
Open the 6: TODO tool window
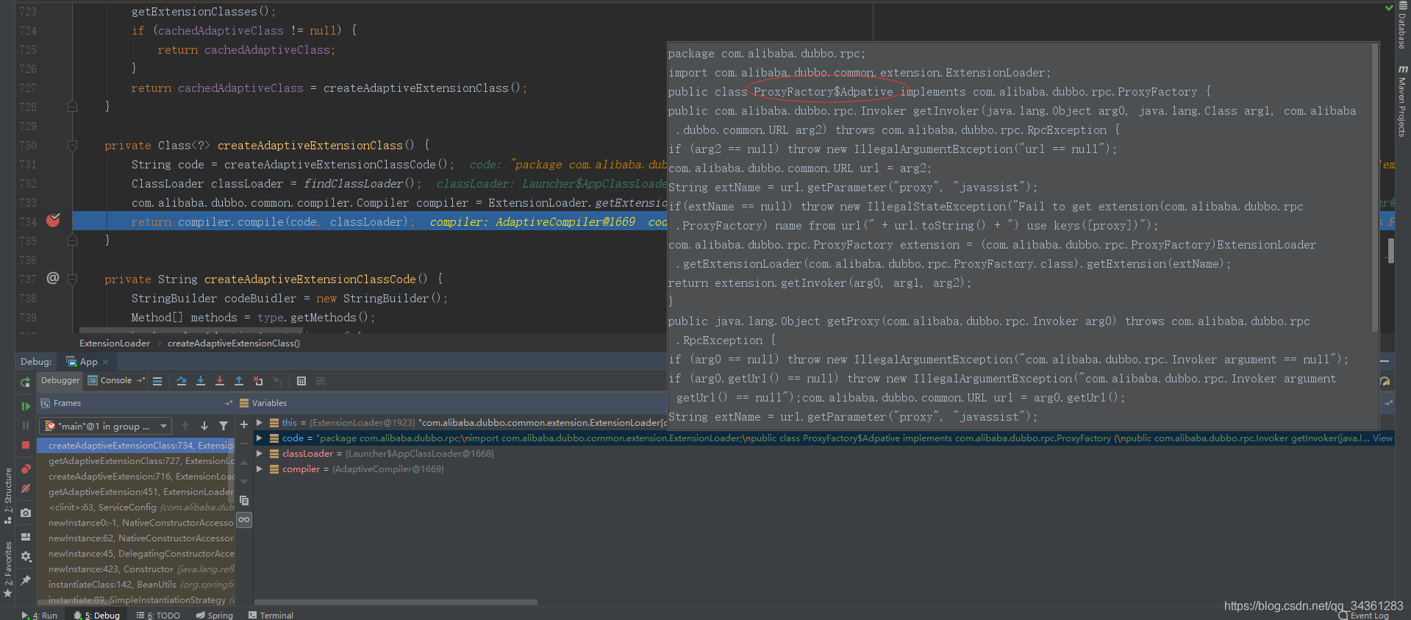tap(158, 615)
